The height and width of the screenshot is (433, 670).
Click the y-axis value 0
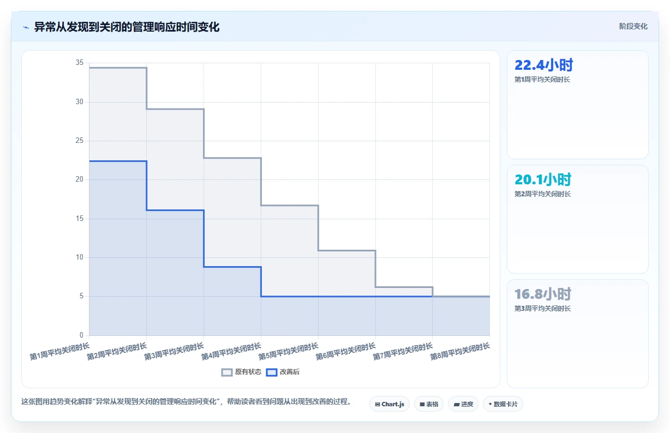click(x=82, y=335)
